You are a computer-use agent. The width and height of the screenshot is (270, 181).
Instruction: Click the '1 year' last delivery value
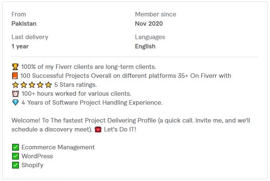(20, 46)
